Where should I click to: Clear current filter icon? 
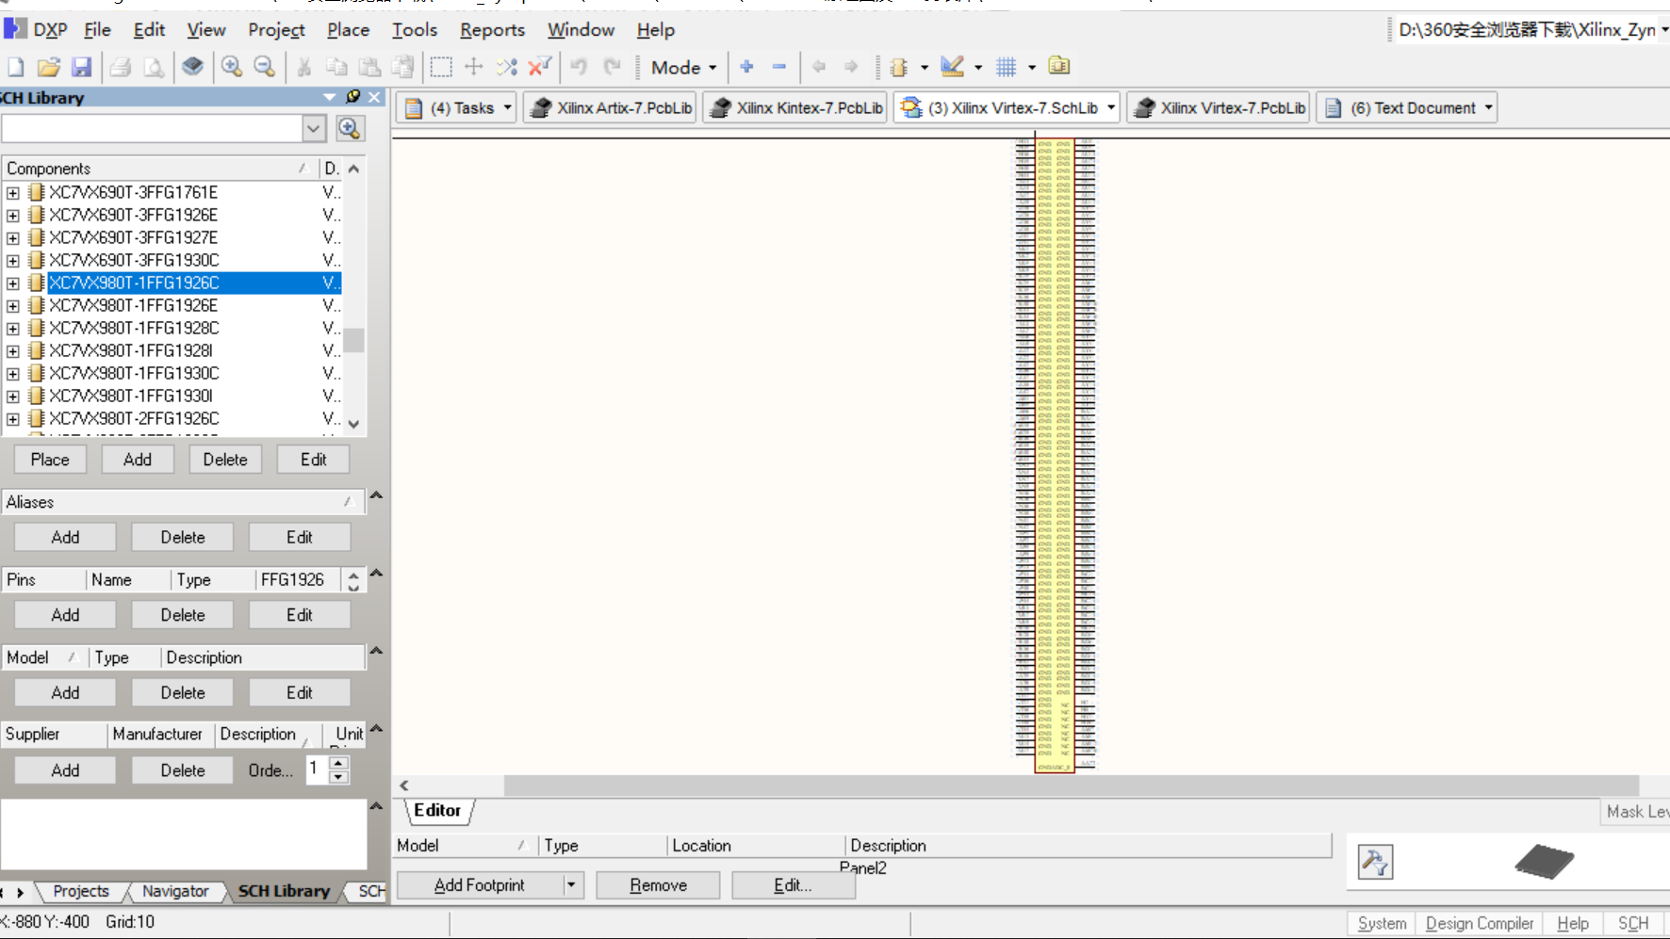540,67
